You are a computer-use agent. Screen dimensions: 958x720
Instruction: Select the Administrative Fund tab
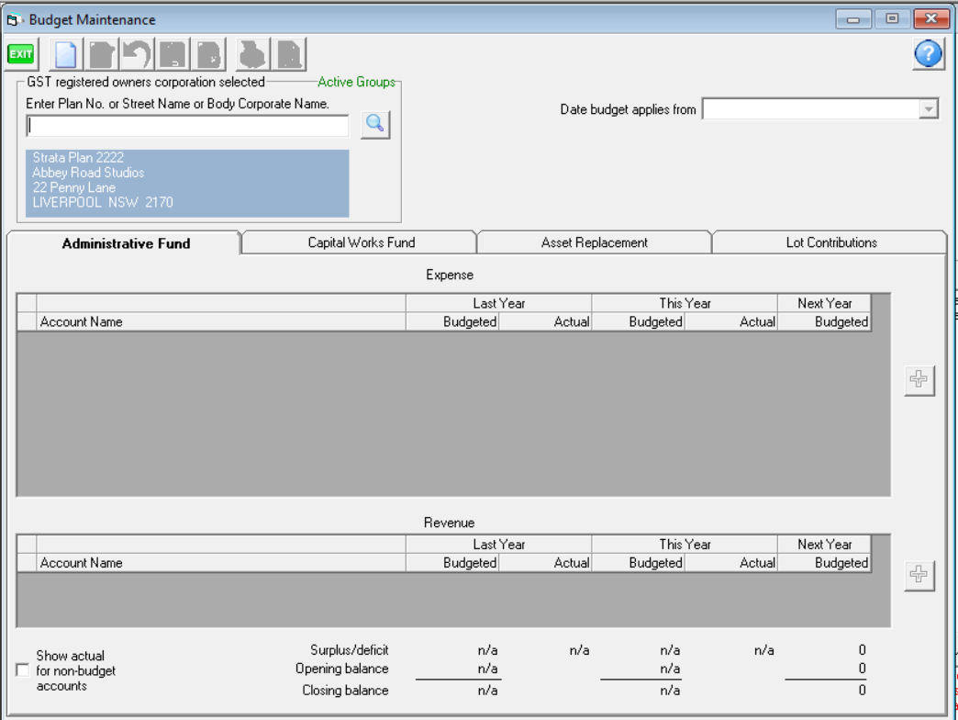point(126,243)
